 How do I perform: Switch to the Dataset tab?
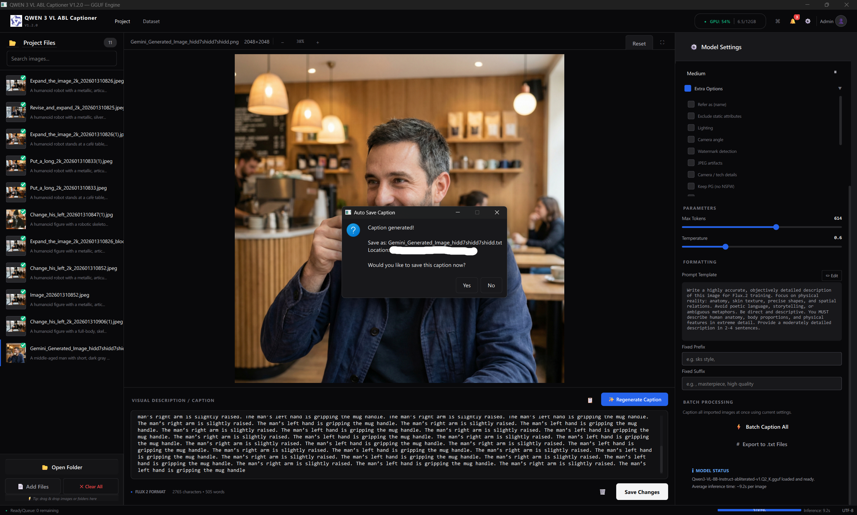coord(151,21)
